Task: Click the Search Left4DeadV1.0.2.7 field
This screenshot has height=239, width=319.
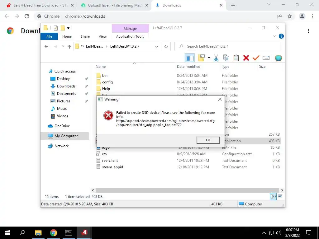Action: (x=228, y=46)
